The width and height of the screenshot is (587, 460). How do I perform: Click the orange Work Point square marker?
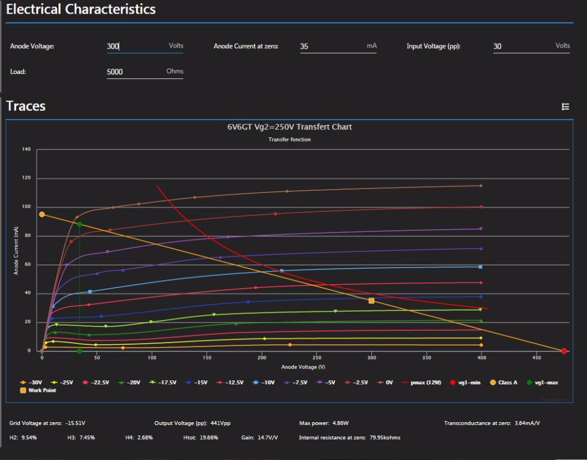[371, 301]
